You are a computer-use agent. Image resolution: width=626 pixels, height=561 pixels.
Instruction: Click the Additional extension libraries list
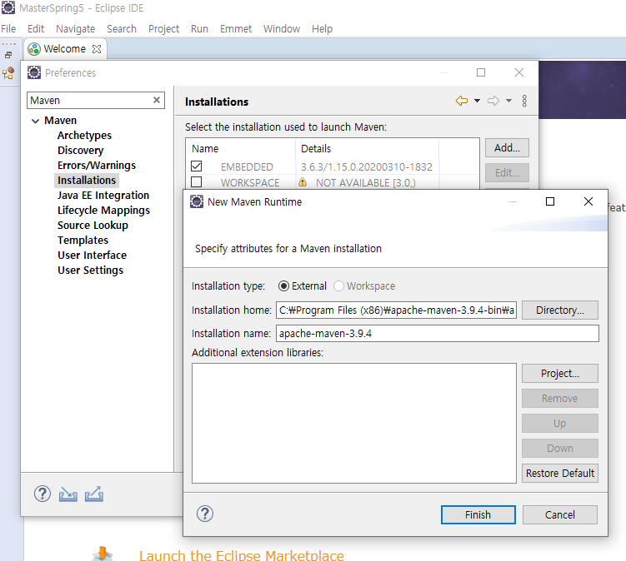pos(354,423)
